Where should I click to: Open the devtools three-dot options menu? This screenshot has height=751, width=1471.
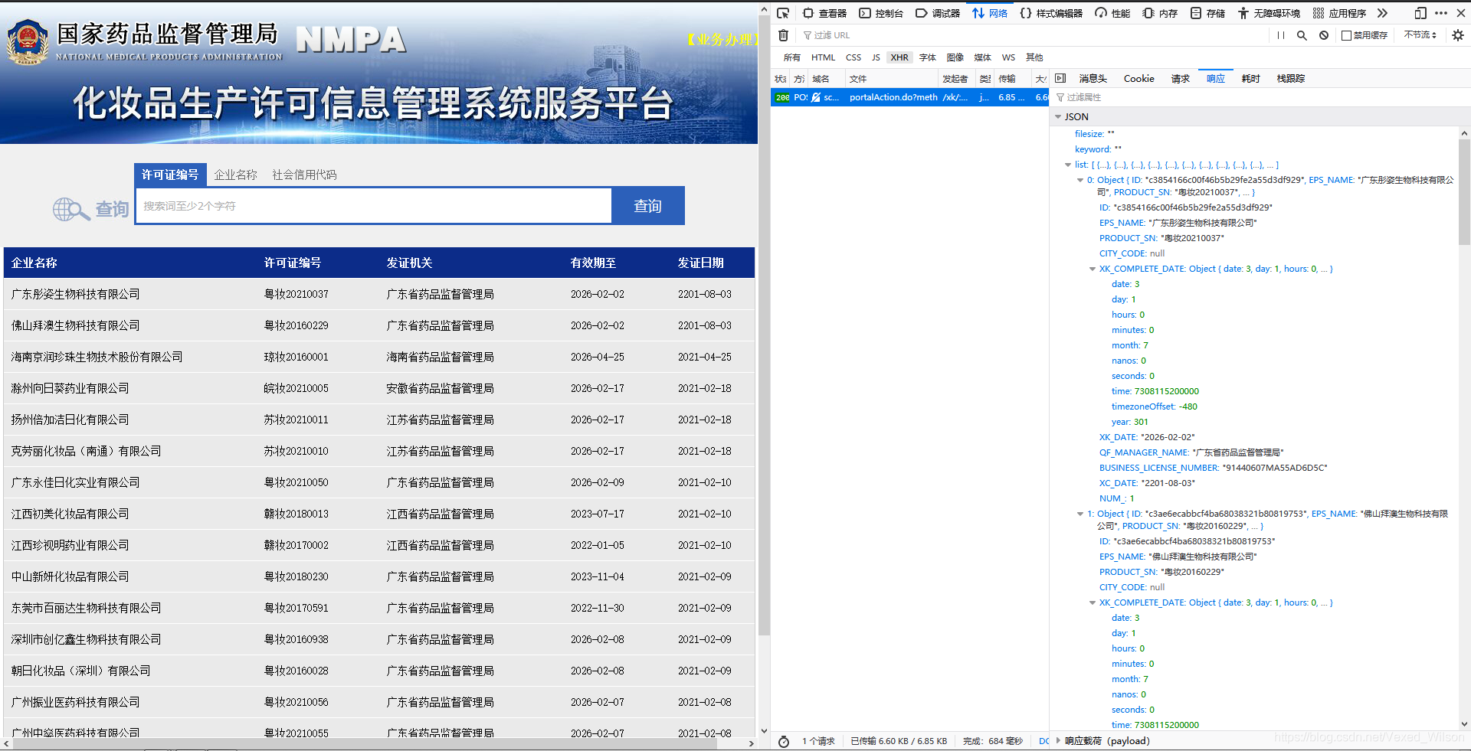1441,13
